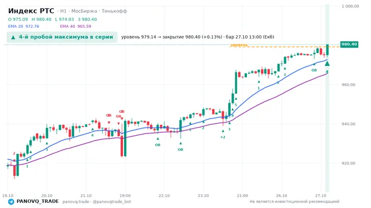
Task: Click the large green breakout triangle marker
Action: click(x=327, y=64)
